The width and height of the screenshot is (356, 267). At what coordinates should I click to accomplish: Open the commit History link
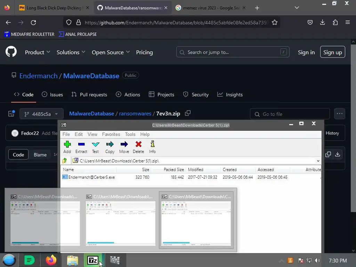pos(332,133)
